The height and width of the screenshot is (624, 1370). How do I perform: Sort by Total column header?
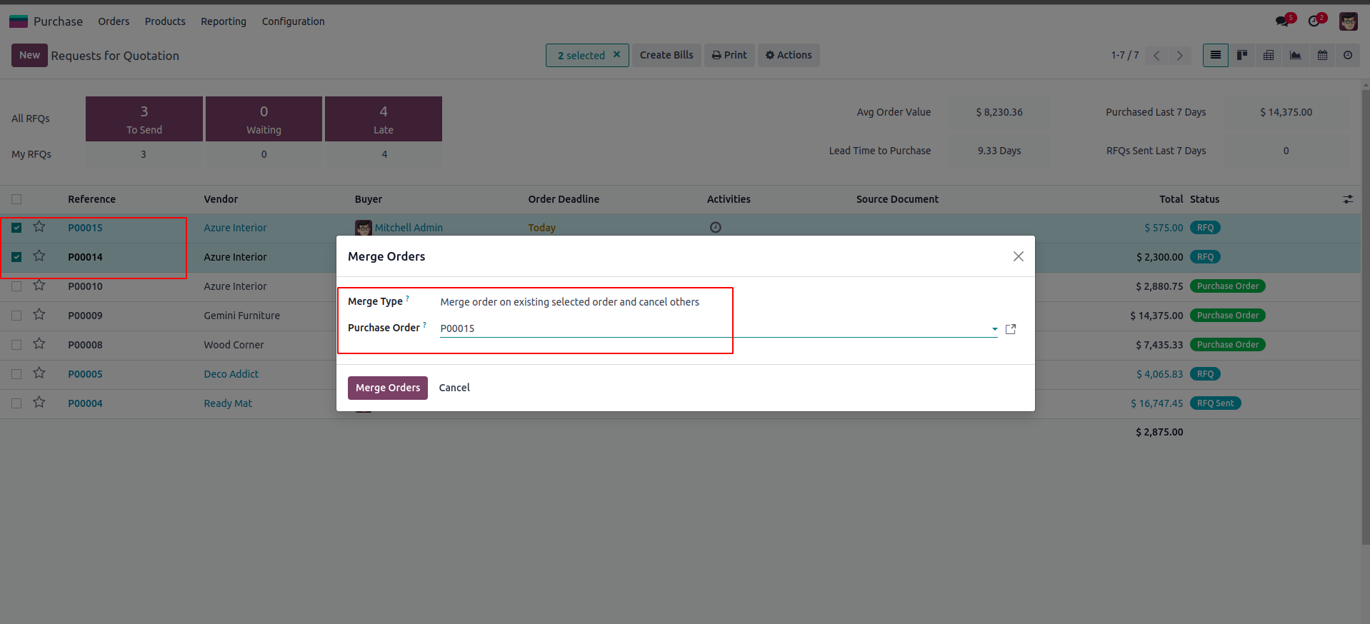(1171, 199)
